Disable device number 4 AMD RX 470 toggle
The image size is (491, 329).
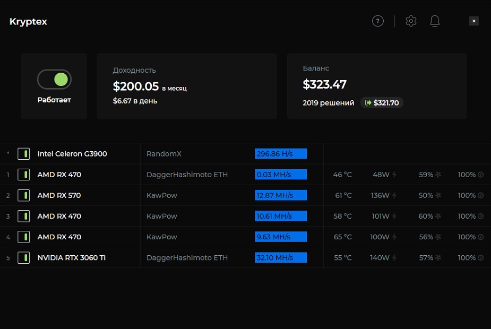tap(23, 237)
